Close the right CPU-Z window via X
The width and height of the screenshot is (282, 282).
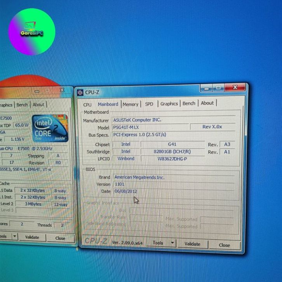tap(235, 87)
